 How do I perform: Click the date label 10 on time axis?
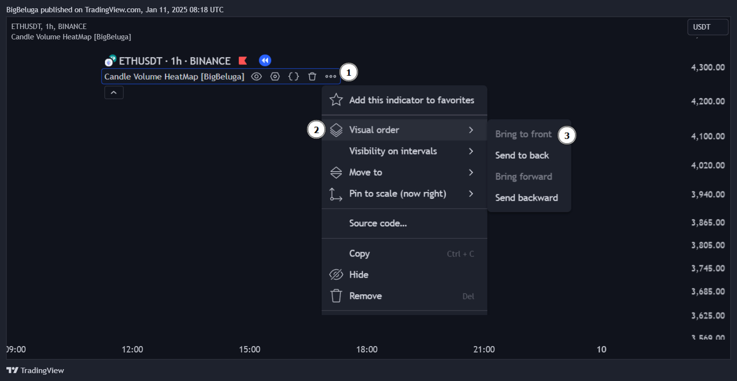pos(602,349)
